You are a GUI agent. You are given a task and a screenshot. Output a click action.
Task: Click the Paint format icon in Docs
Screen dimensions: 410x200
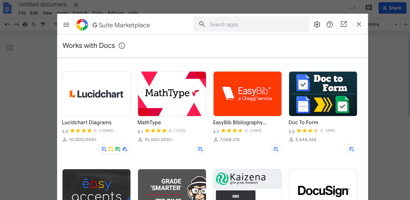[43, 24]
